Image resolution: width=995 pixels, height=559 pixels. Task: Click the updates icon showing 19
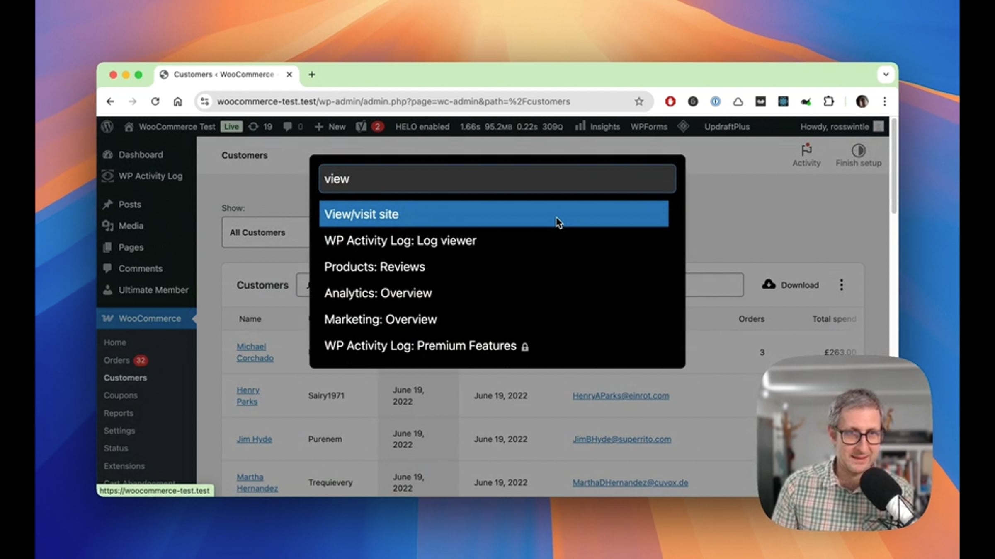[x=260, y=127]
